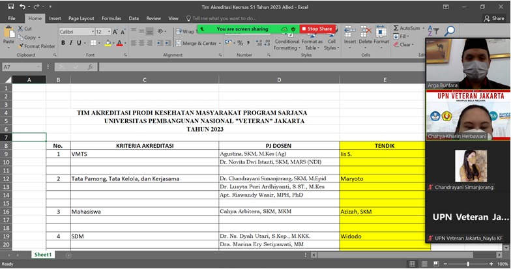513x269 pixels.
Task: Toggle bold formatting
Action: [x=63, y=43]
